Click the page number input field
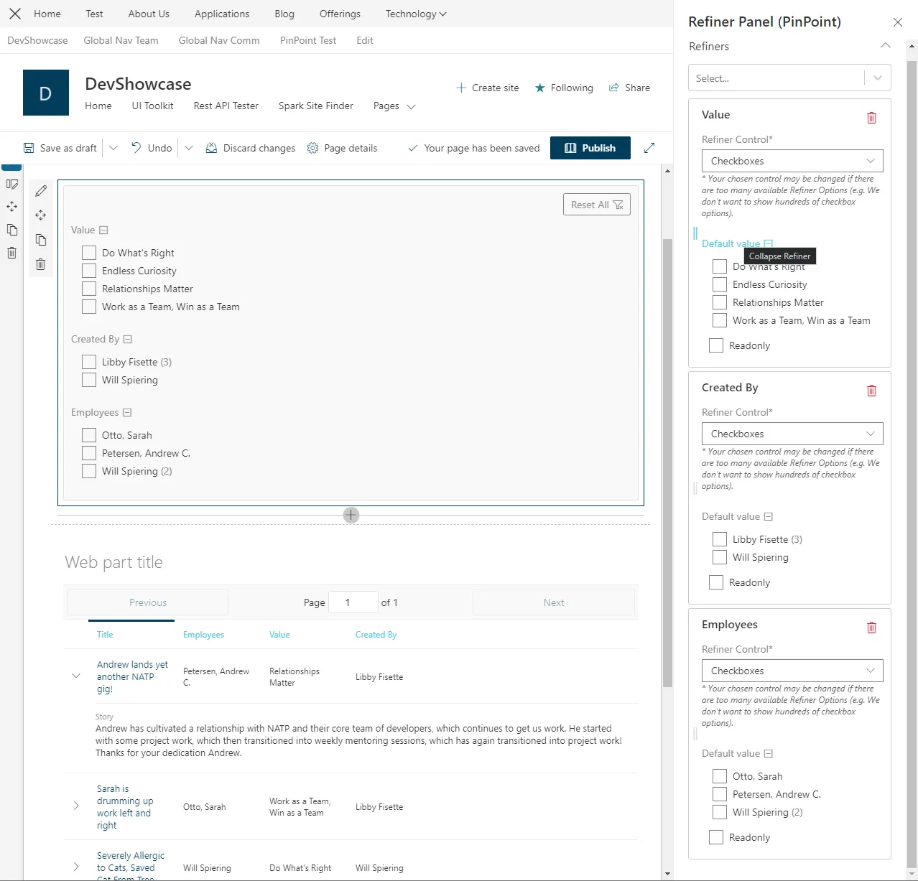 coord(353,602)
